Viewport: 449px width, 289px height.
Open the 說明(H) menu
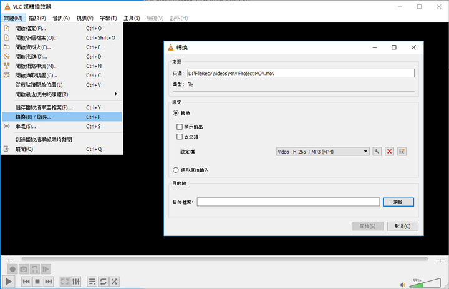[179, 18]
